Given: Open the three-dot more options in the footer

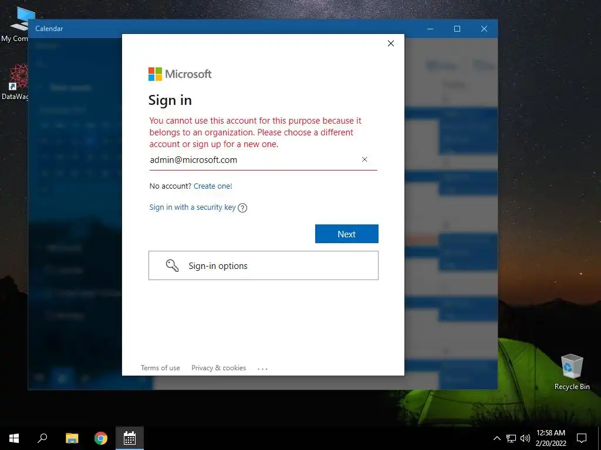Looking at the screenshot, I should click(262, 369).
